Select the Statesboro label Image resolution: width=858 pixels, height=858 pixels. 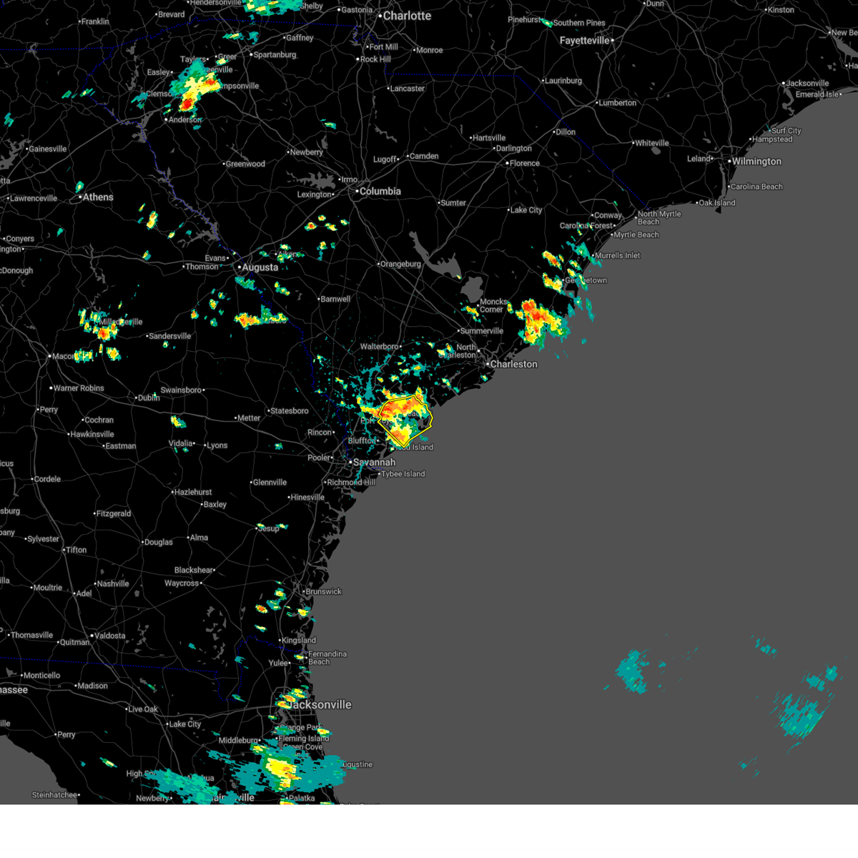pyautogui.click(x=290, y=411)
